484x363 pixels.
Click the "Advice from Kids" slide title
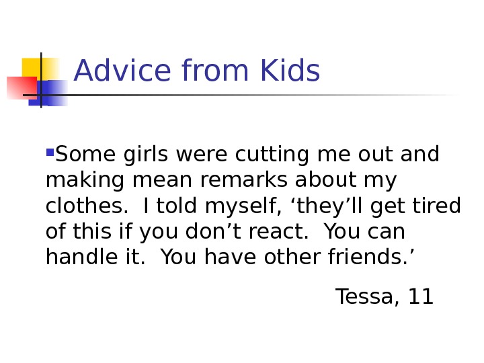[196, 71]
